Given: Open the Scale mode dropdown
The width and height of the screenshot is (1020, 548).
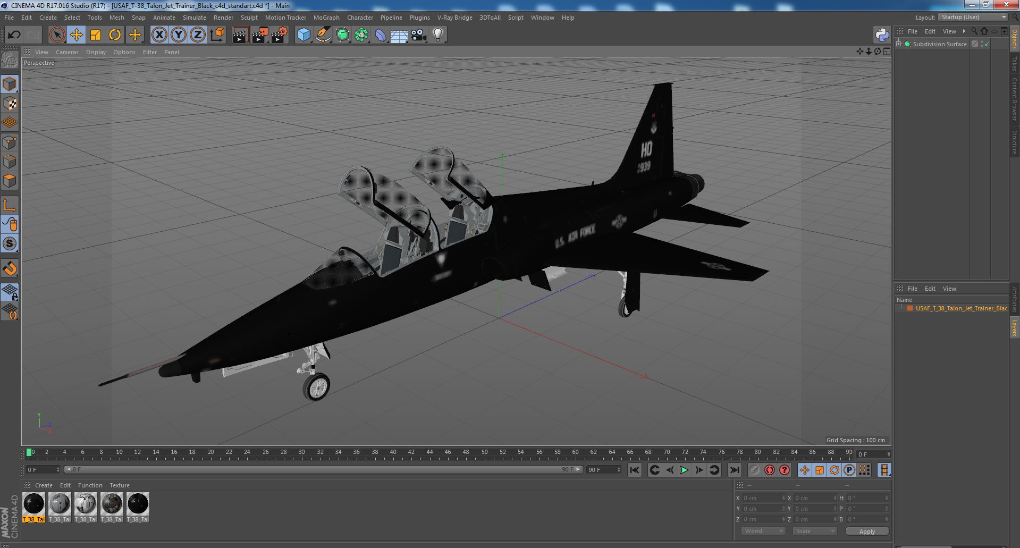Looking at the screenshot, I should (814, 531).
